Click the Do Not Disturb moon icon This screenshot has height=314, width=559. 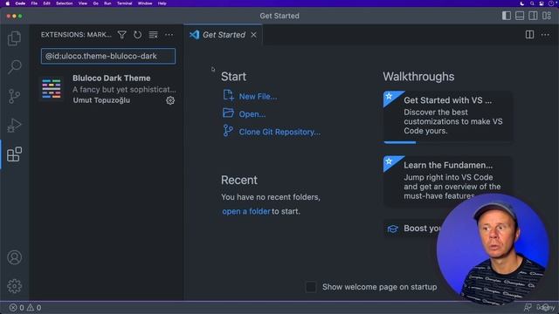coord(522,3)
